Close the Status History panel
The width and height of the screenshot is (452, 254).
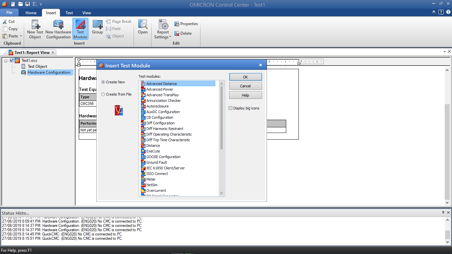pos(449,213)
